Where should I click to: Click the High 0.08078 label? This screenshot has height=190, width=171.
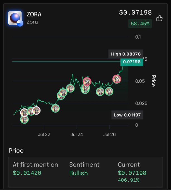tap(126, 54)
